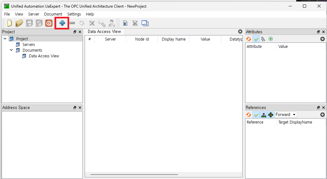The image size is (327, 179).
Task: Click the orange power shutdown icon
Action: coord(49,23)
